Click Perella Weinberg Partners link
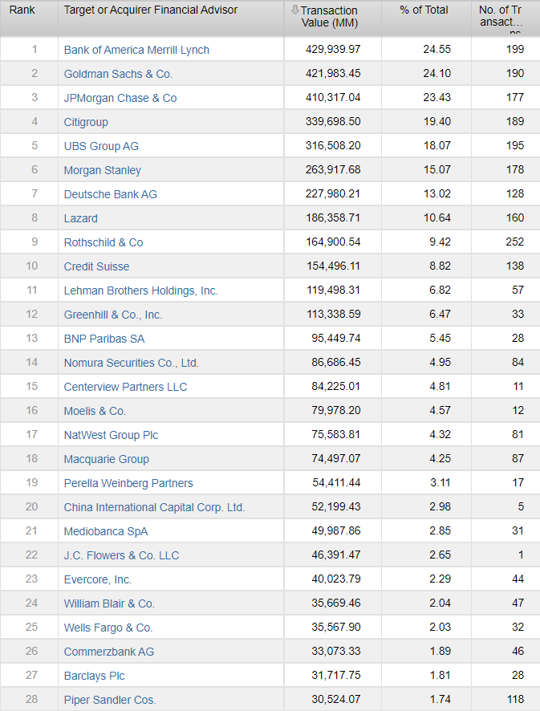 click(128, 483)
